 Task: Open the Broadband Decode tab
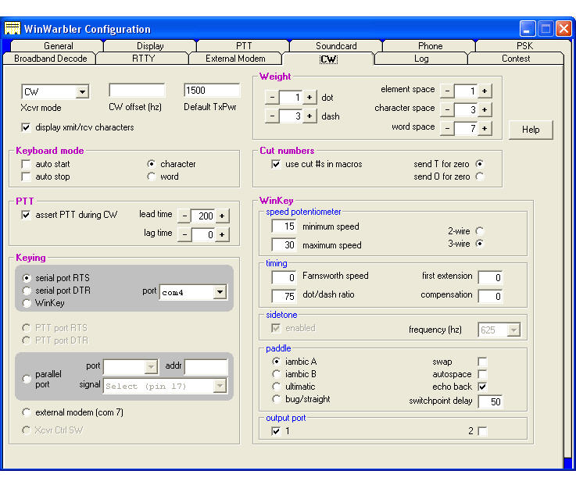pyautogui.click(x=50, y=59)
